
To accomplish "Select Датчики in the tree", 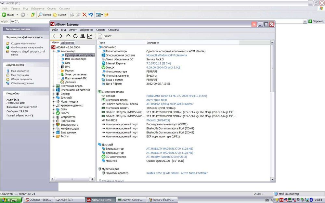I will click(x=71, y=82).
